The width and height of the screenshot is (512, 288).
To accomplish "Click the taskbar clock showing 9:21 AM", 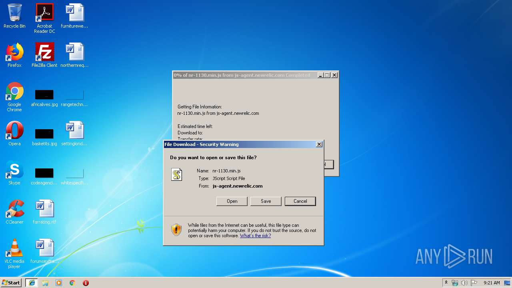I will point(492,283).
